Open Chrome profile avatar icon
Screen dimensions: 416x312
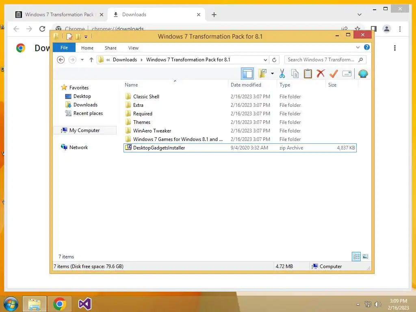tap(387, 29)
